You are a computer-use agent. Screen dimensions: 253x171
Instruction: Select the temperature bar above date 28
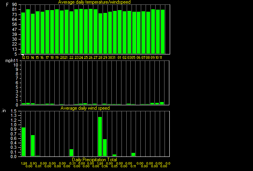click(101, 33)
